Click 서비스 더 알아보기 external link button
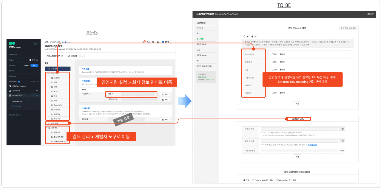 click(x=55, y=56)
